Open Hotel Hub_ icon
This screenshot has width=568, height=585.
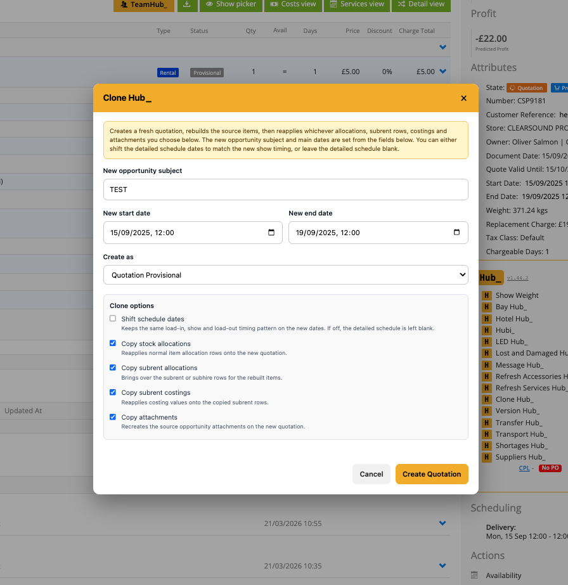[486, 319]
